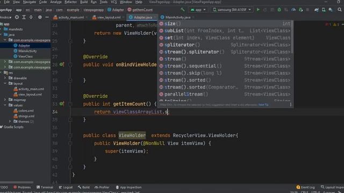This screenshot has width=344, height=193.
Task: Collapse the com.example.viewpagerapp package node
Action: tap(5, 40)
